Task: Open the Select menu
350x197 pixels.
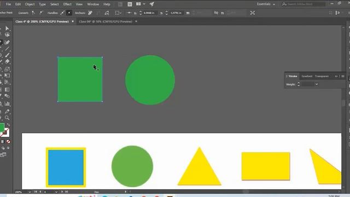Action: point(54,4)
